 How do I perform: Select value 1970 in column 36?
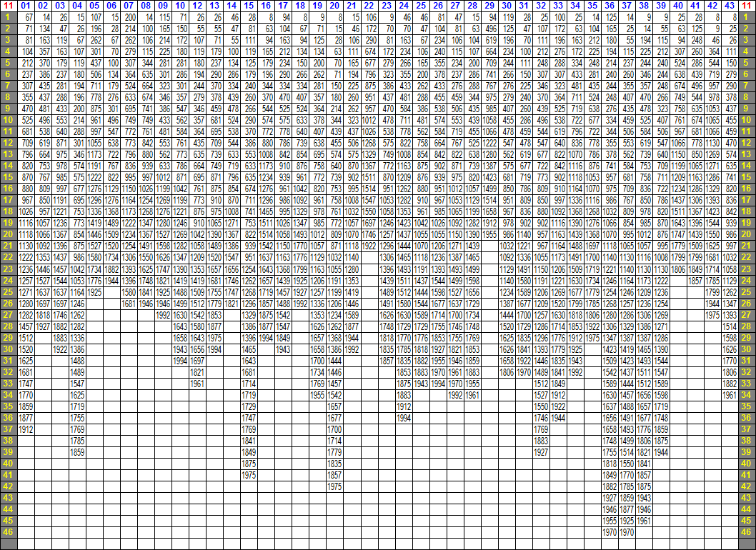[x=610, y=532]
